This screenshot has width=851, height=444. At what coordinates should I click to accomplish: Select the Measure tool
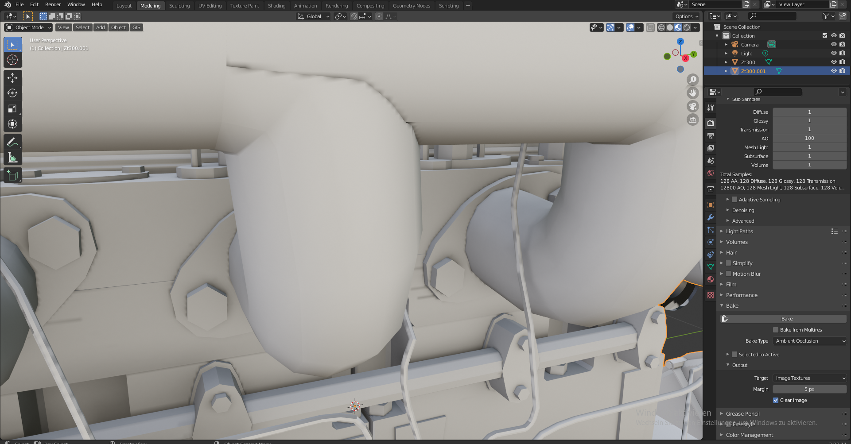(x=12, y=158)
